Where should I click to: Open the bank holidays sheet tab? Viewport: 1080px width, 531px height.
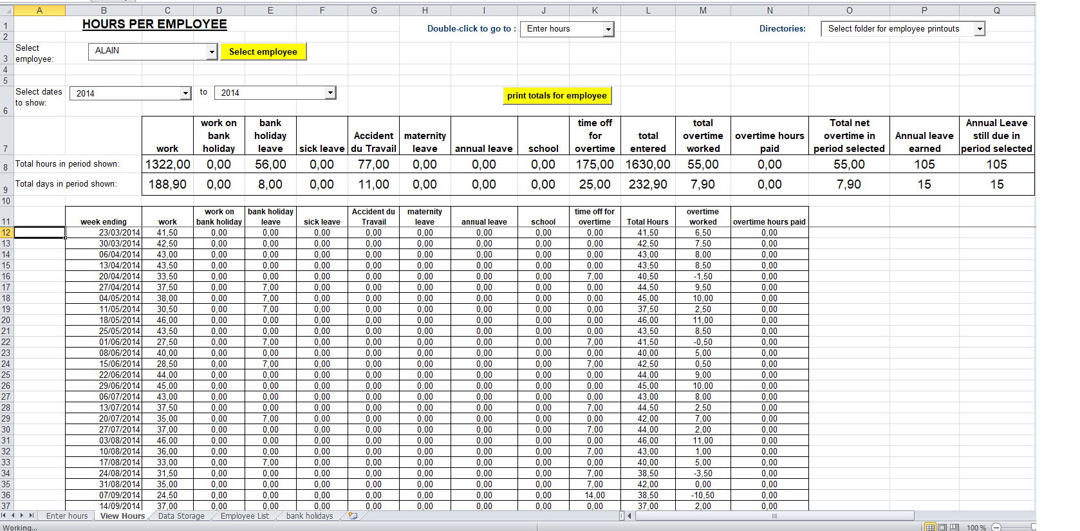[310, 516]
